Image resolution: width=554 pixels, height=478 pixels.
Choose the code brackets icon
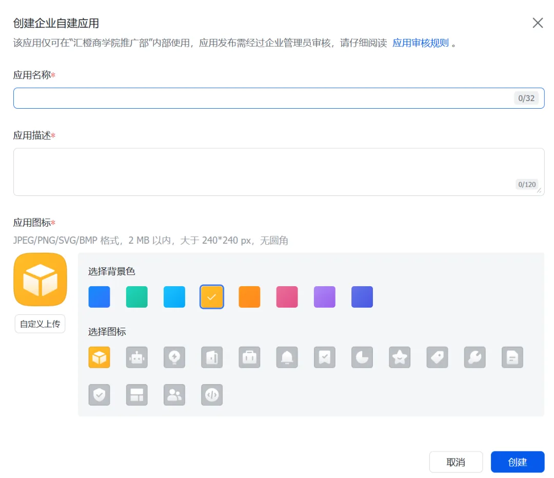(x=212, y=395)
